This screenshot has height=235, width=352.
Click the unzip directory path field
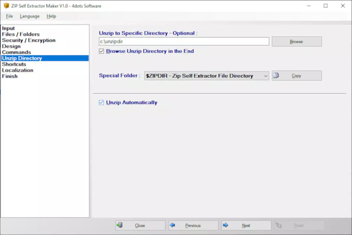pyautogui.click(x=184, y=41)
